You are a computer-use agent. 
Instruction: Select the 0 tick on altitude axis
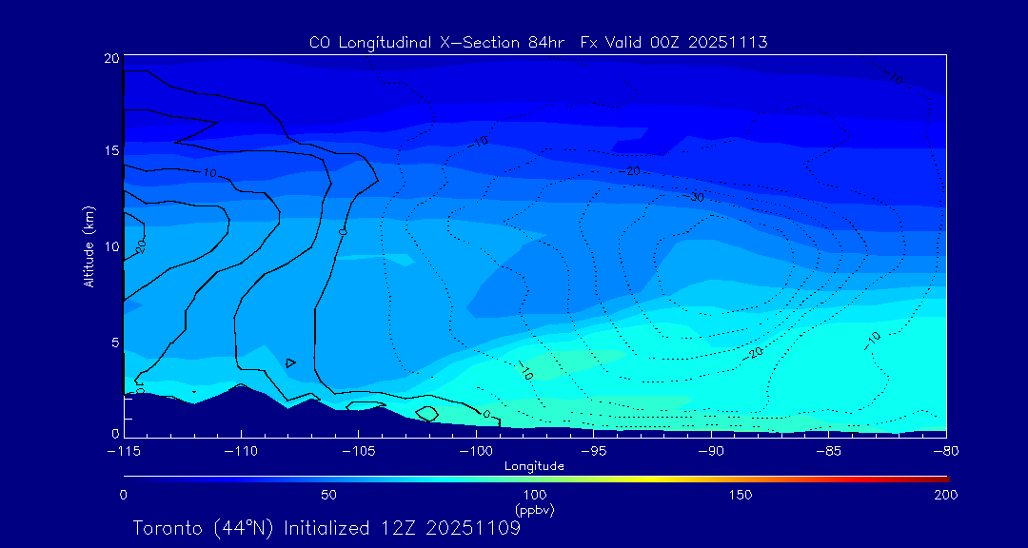(x=115, y=433)
